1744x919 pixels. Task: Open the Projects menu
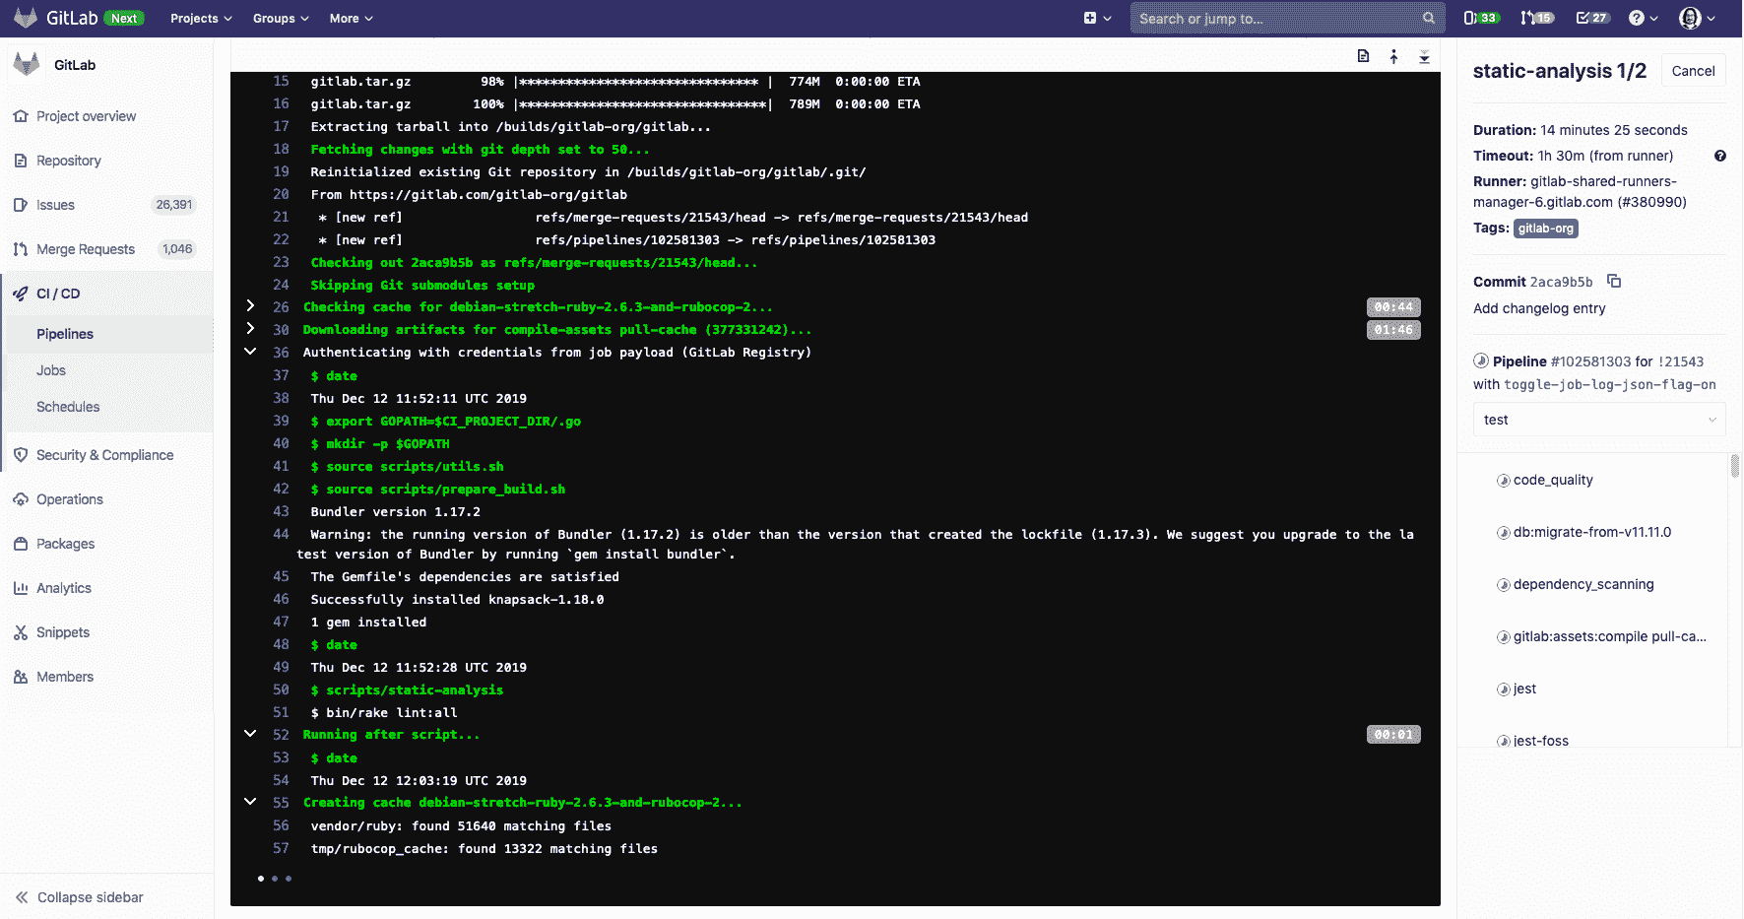click(201, 18)
